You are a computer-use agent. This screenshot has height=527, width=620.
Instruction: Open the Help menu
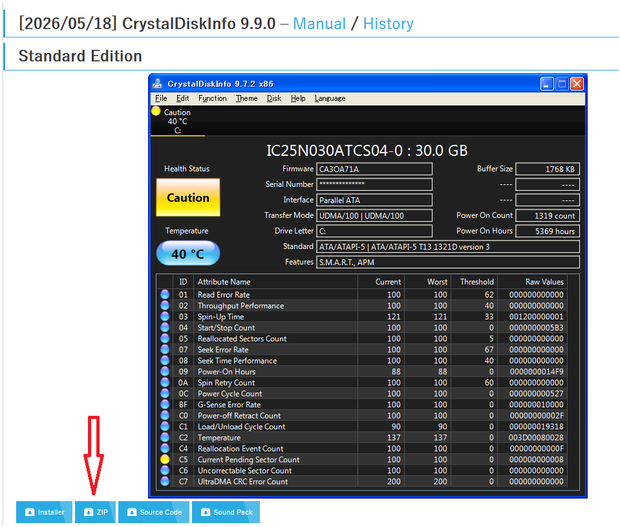298,98
